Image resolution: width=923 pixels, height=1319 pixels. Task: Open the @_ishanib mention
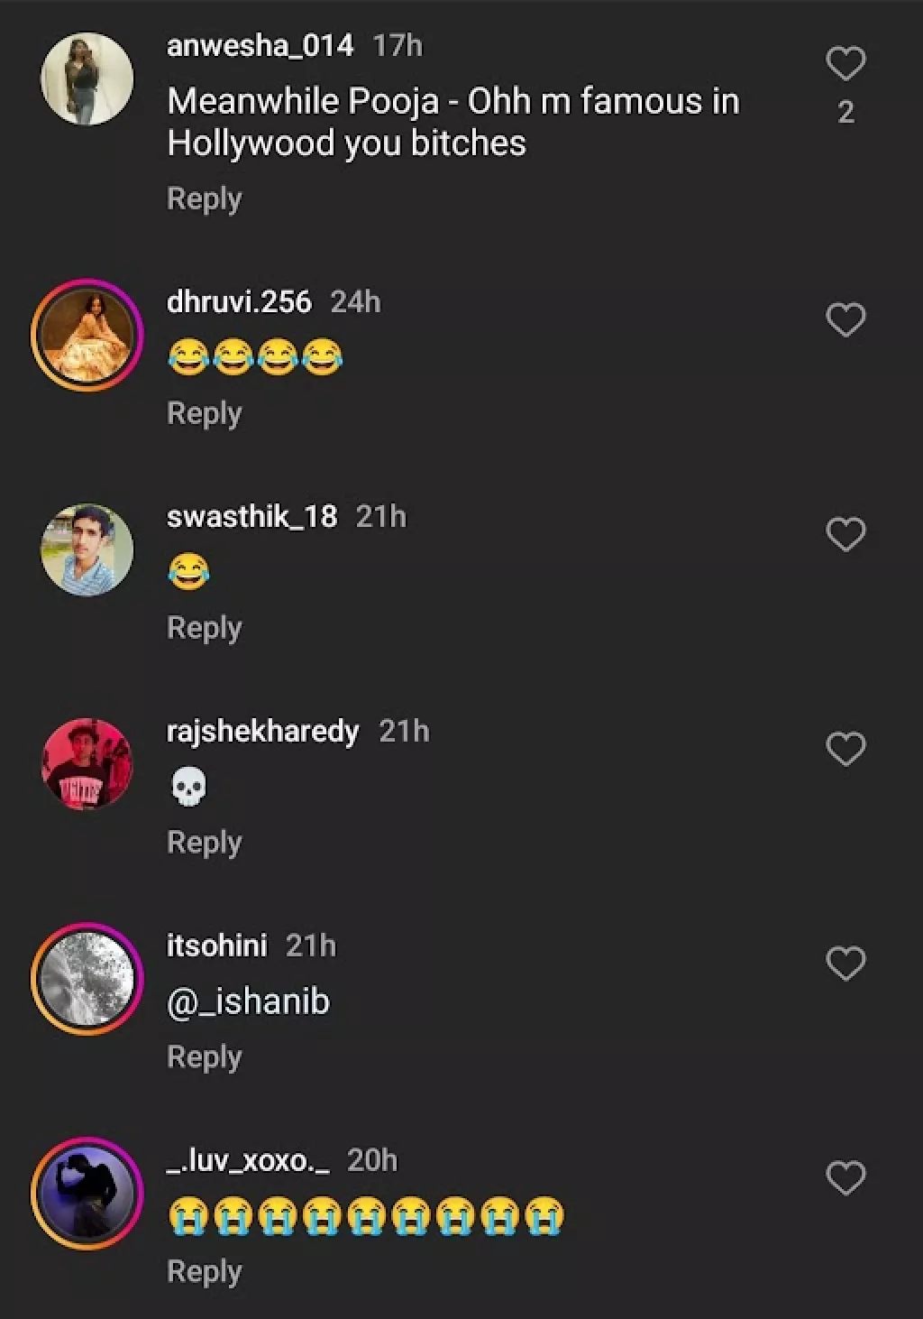(x=249, y=1002)
